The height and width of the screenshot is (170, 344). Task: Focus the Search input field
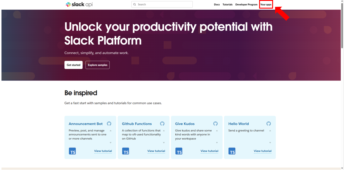click(x=162, y=4)
